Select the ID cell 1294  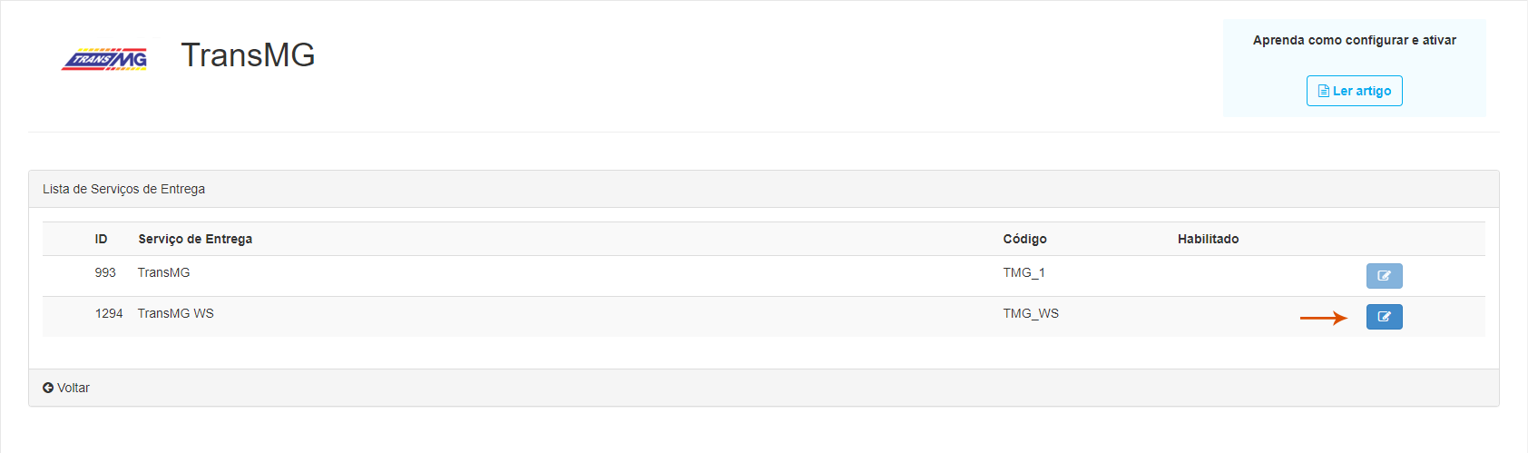[x=109, y=313]
